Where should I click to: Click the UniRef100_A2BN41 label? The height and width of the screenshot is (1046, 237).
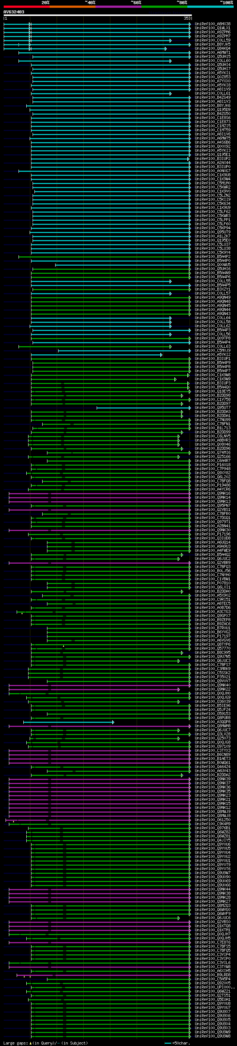pos(212,526)
